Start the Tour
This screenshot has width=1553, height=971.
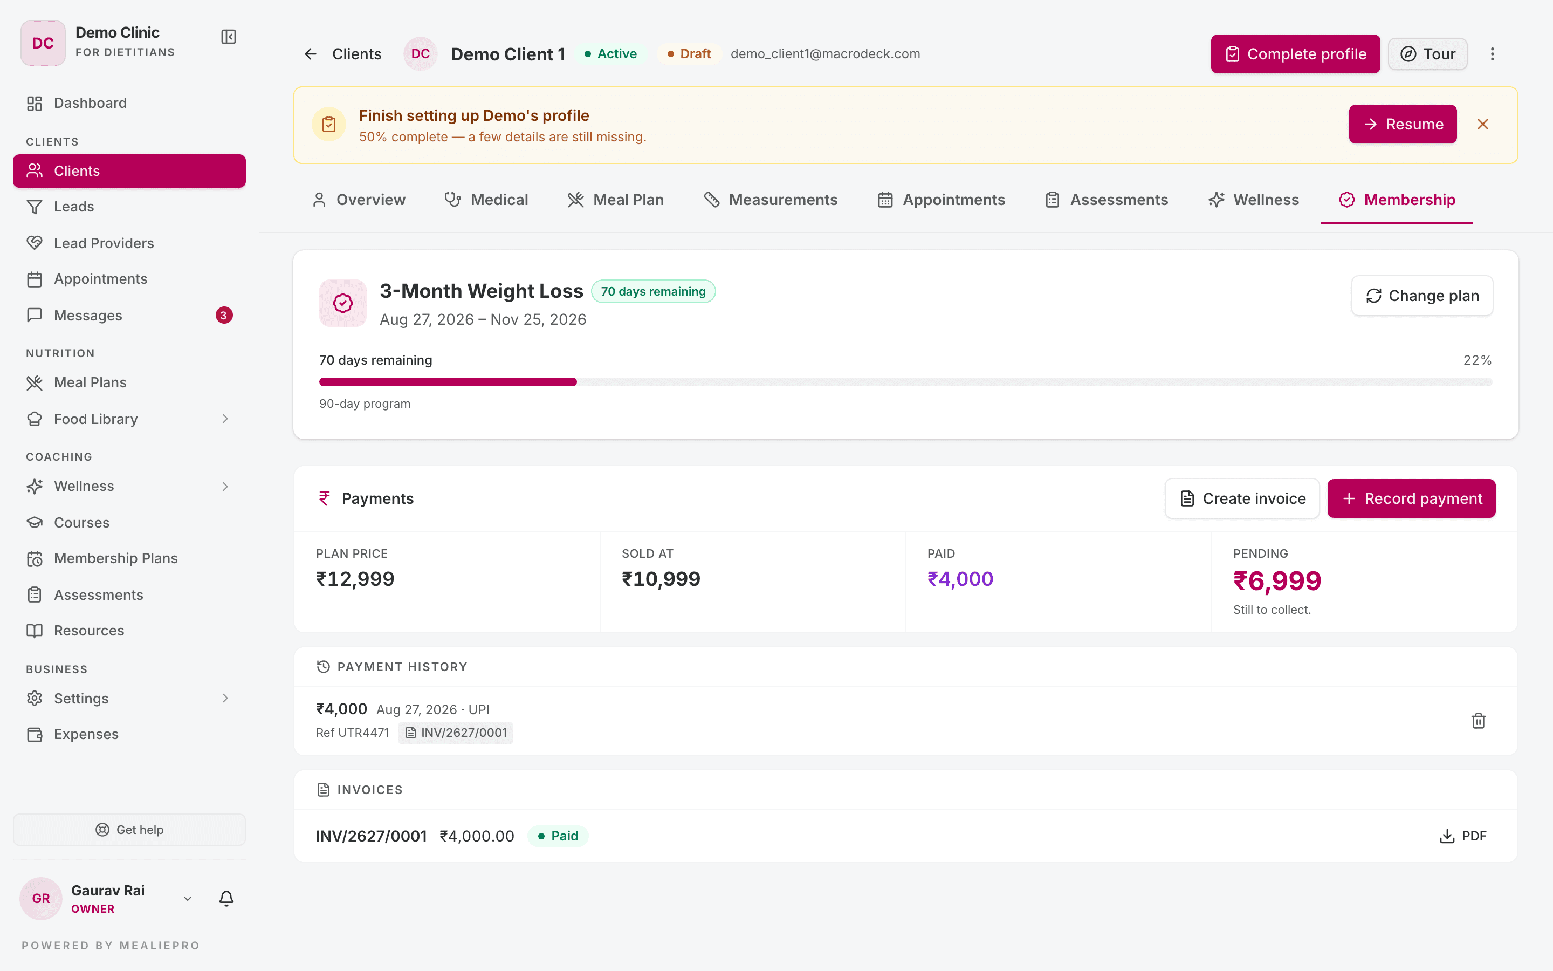coord(1427,54)
